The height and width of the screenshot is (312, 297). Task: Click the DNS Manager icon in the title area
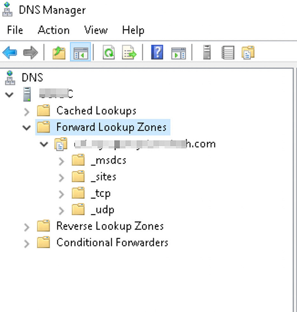coord(8,9)
